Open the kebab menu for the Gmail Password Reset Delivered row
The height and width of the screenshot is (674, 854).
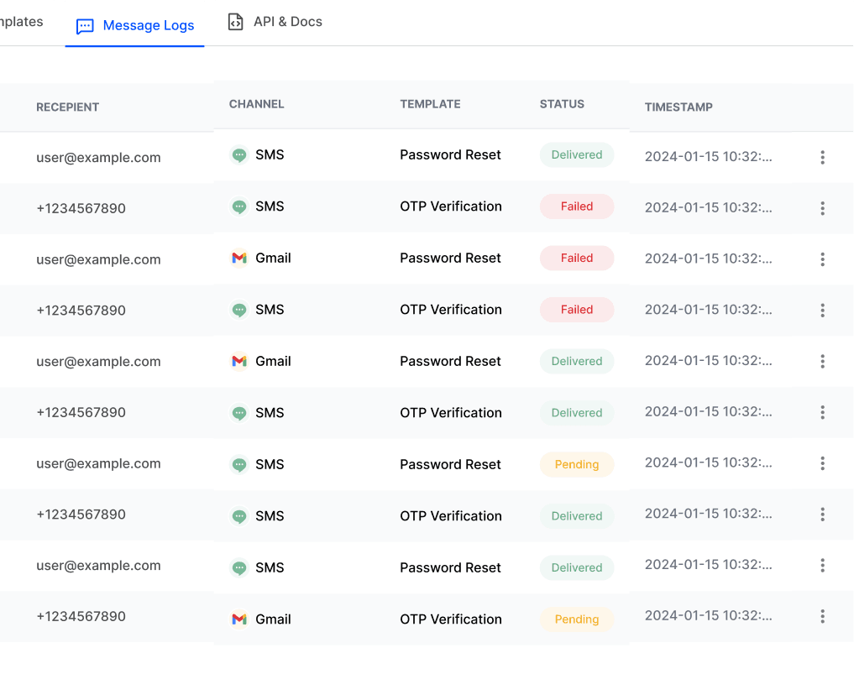tap(822, 361)
